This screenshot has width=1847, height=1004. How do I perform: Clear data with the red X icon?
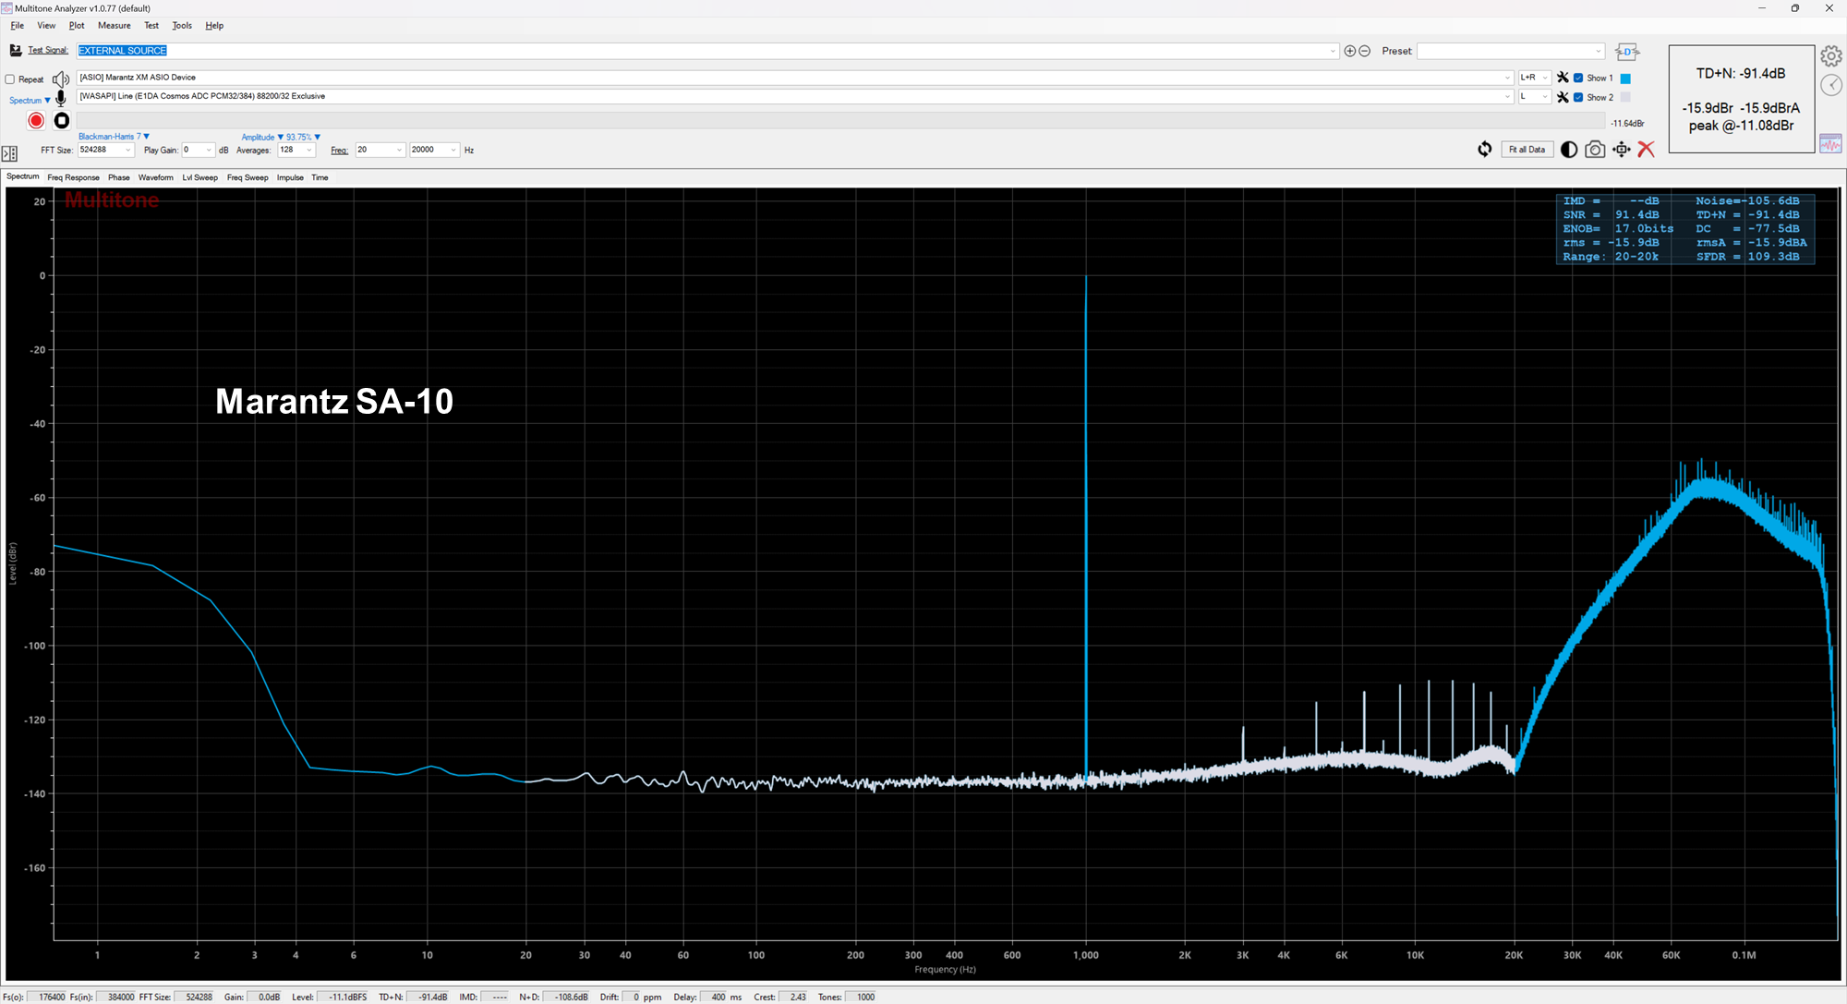coord(1647,150)
